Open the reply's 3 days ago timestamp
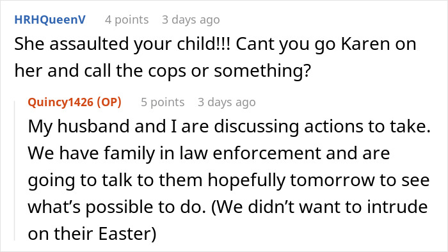 227,102
